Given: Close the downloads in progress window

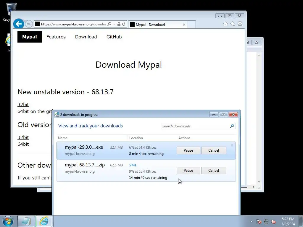Looking at the screenshot, I should 233,115.
